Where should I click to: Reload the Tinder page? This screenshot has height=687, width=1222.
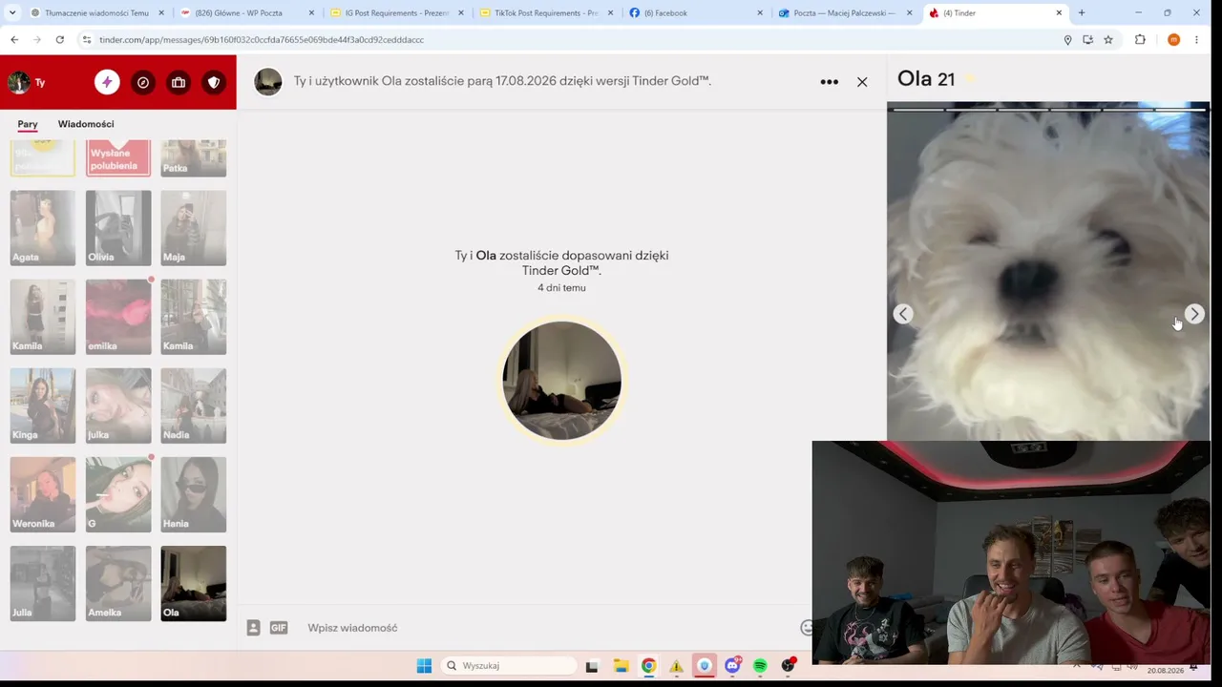(60, 40)
